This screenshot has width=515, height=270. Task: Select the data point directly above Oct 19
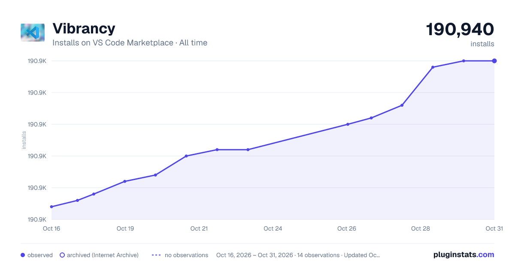click(x=125, y=181)
